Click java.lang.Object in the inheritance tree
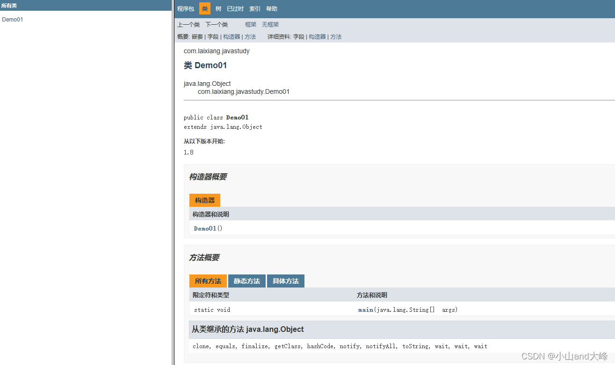 207,84
